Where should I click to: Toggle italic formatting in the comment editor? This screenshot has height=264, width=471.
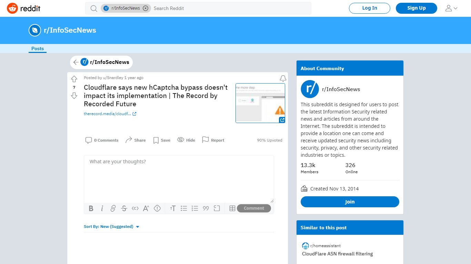pyautogui.click(x=102, y=208)
